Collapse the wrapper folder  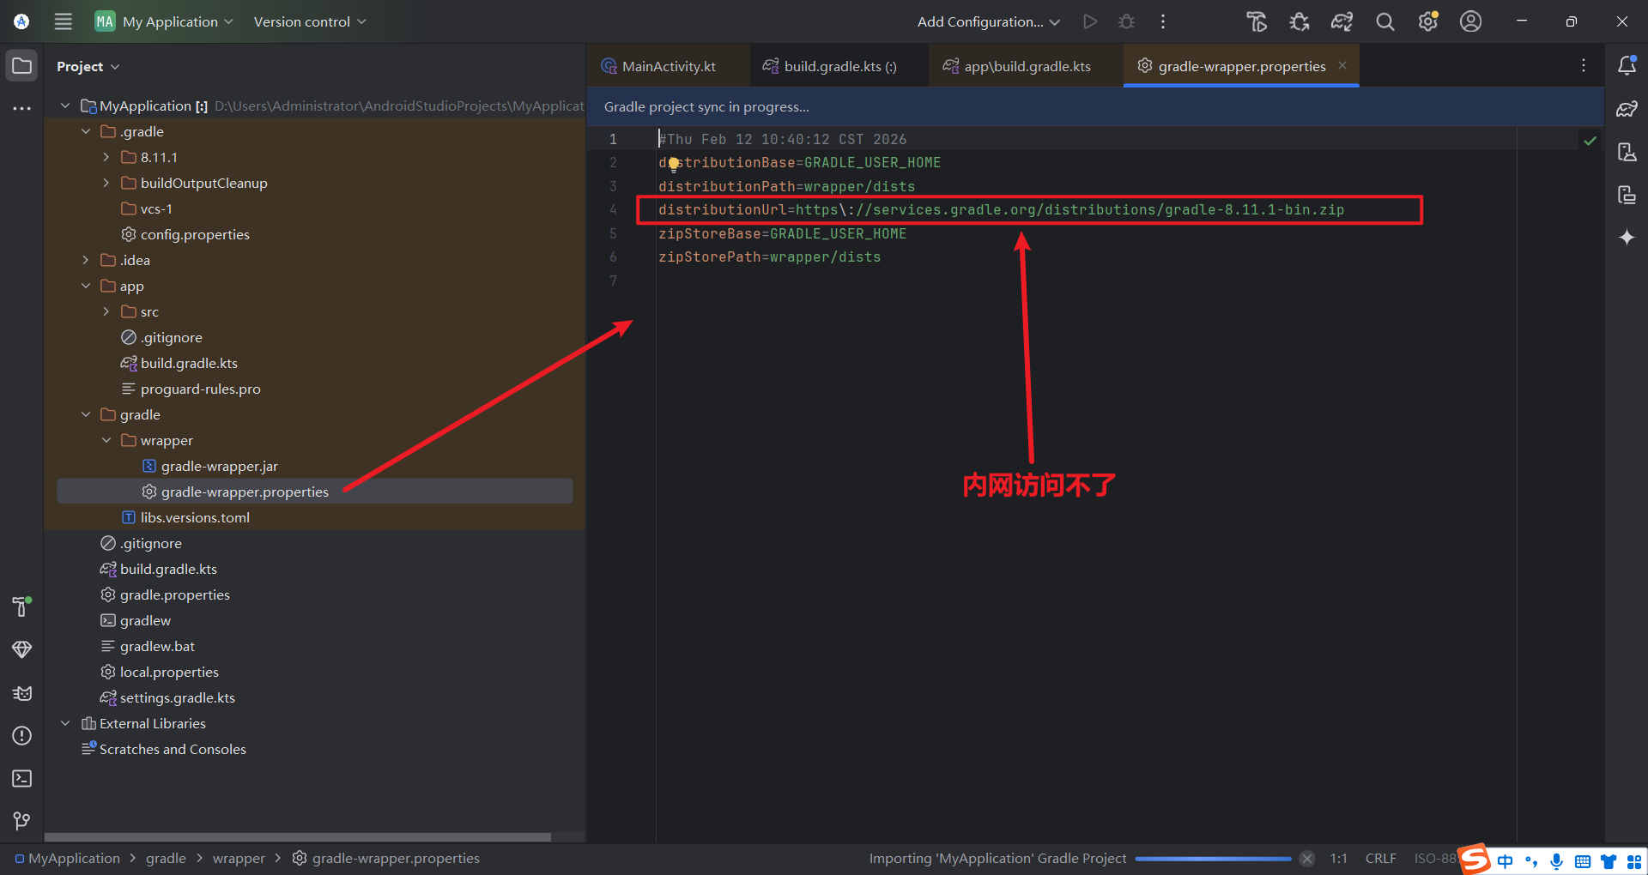106,440
